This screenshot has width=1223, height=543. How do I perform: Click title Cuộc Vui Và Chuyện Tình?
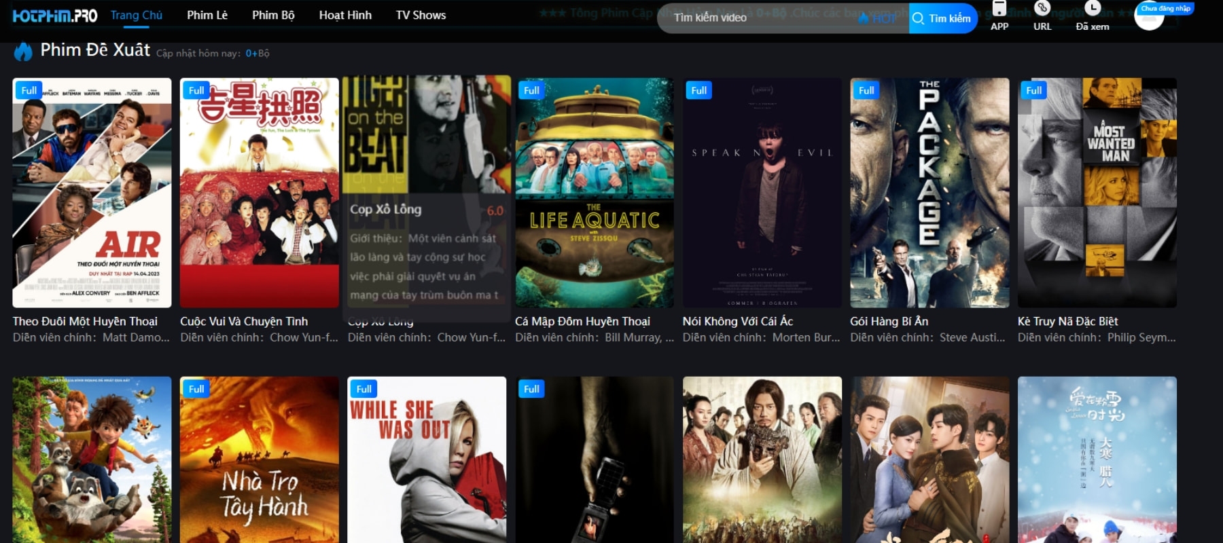[x=244, y=321]
